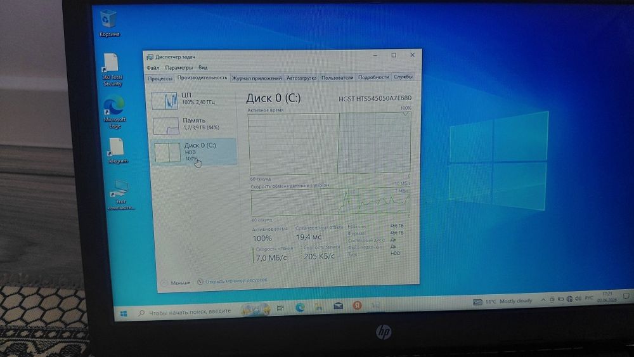Select the ЦП performance item
This screenshot has height=357, width=634.
tap(193, 100)
